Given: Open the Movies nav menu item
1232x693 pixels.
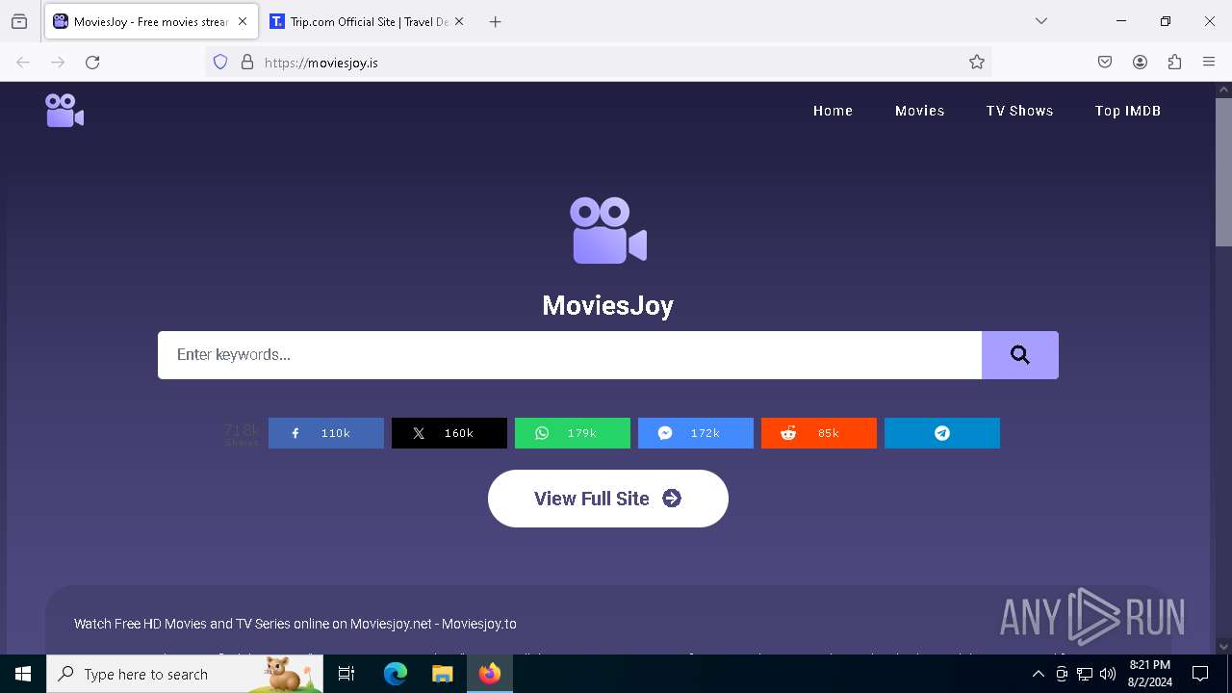Looking at the screenshot, I should [x=920, y=111].
